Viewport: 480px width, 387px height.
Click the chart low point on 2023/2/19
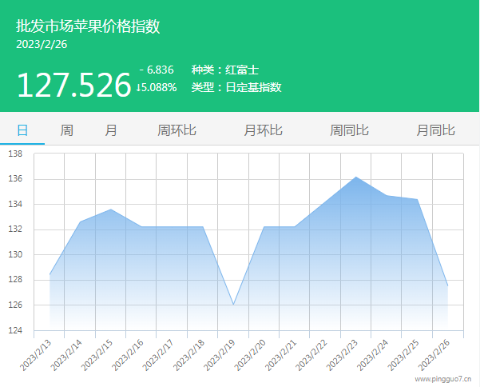click(233, 305)
